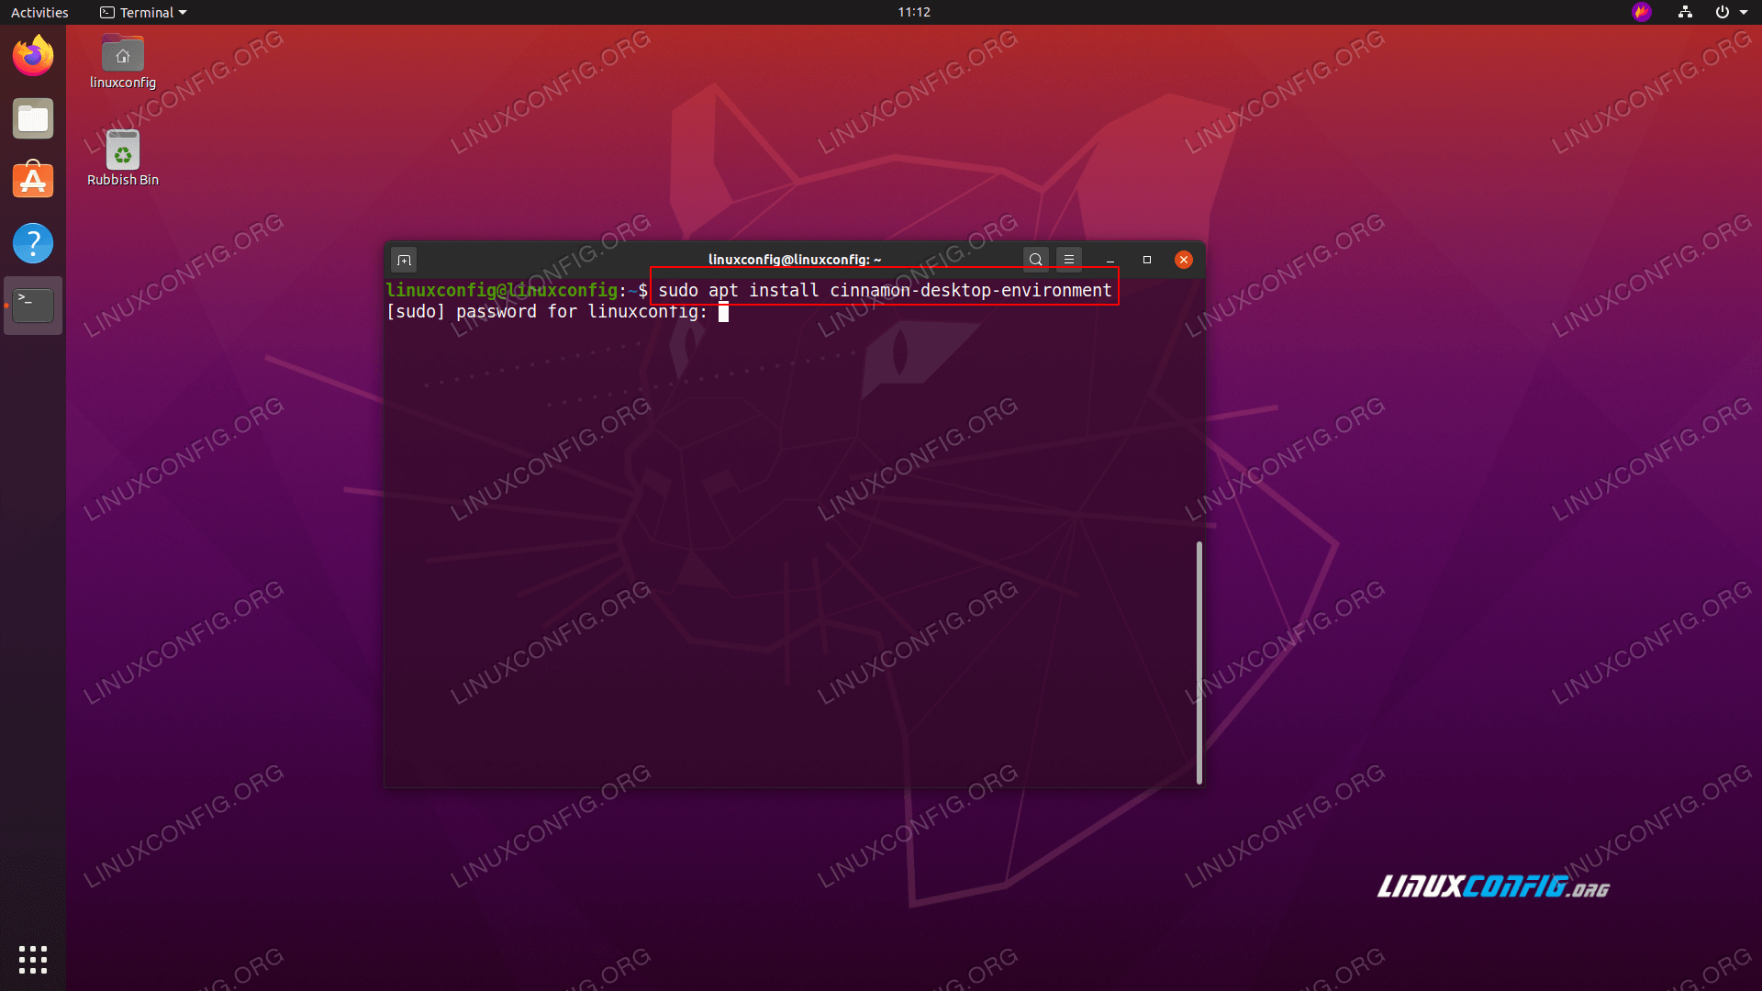Open Firefox from the dock
This screenshot has height=991, width=1762.
(33, 56)
